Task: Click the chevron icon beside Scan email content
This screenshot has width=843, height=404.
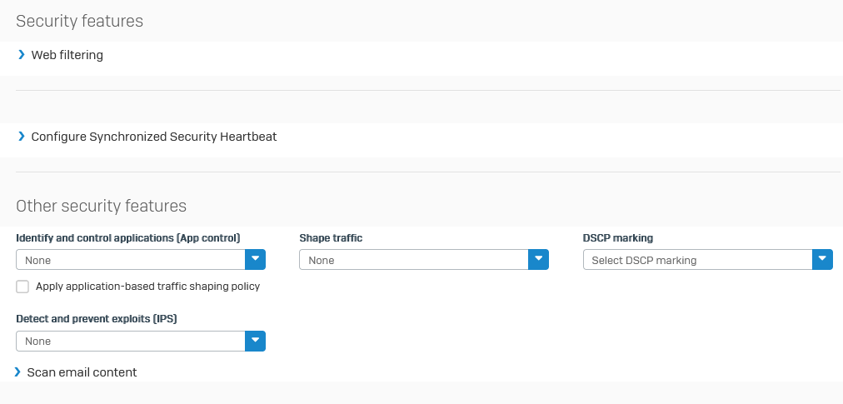Action: (17, 372)
